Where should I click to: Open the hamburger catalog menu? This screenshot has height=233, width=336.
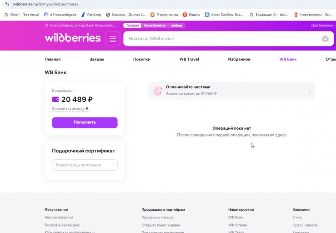pyautogui.click(x=112, y=39)
